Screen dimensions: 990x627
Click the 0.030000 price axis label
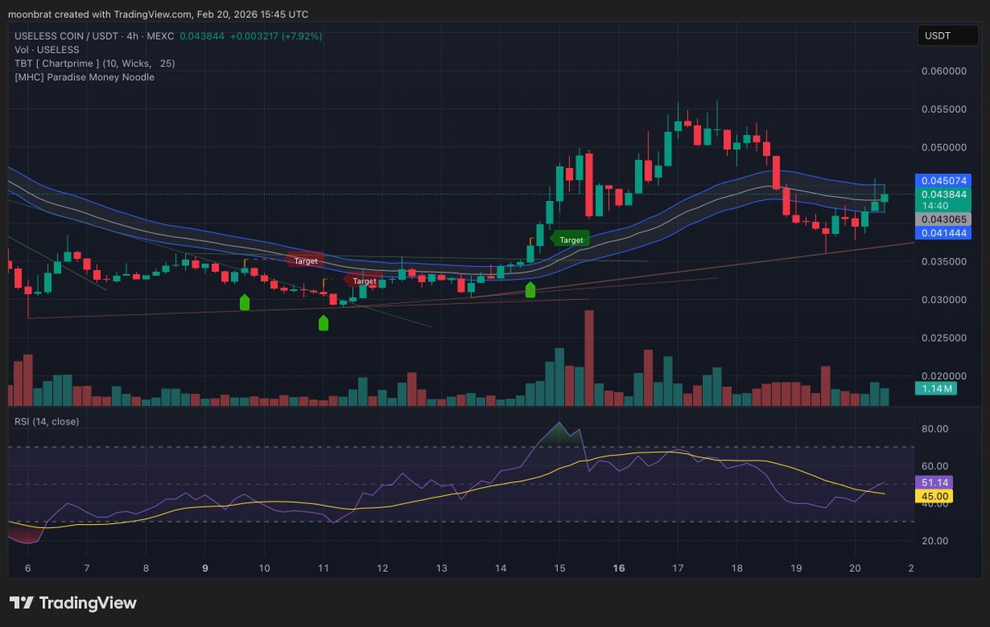(x=943, y=300)
